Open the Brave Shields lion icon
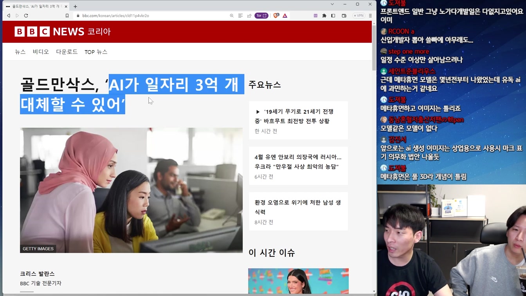Screen dimensions: 526x296 pyautogui.click(x=276, y=16)
